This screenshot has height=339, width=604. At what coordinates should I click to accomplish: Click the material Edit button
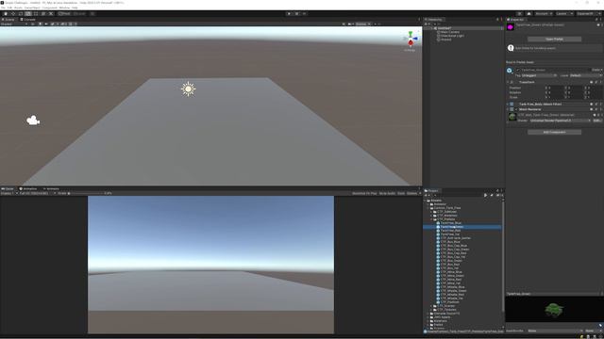(597, 121)
